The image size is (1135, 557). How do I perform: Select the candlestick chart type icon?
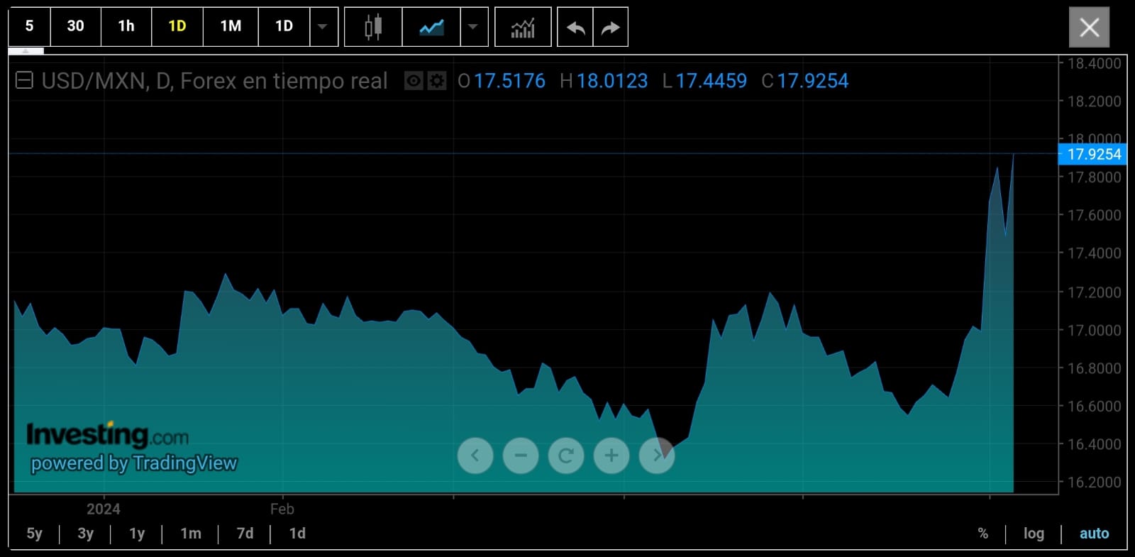pyautogui.click(x=373, y=27)
